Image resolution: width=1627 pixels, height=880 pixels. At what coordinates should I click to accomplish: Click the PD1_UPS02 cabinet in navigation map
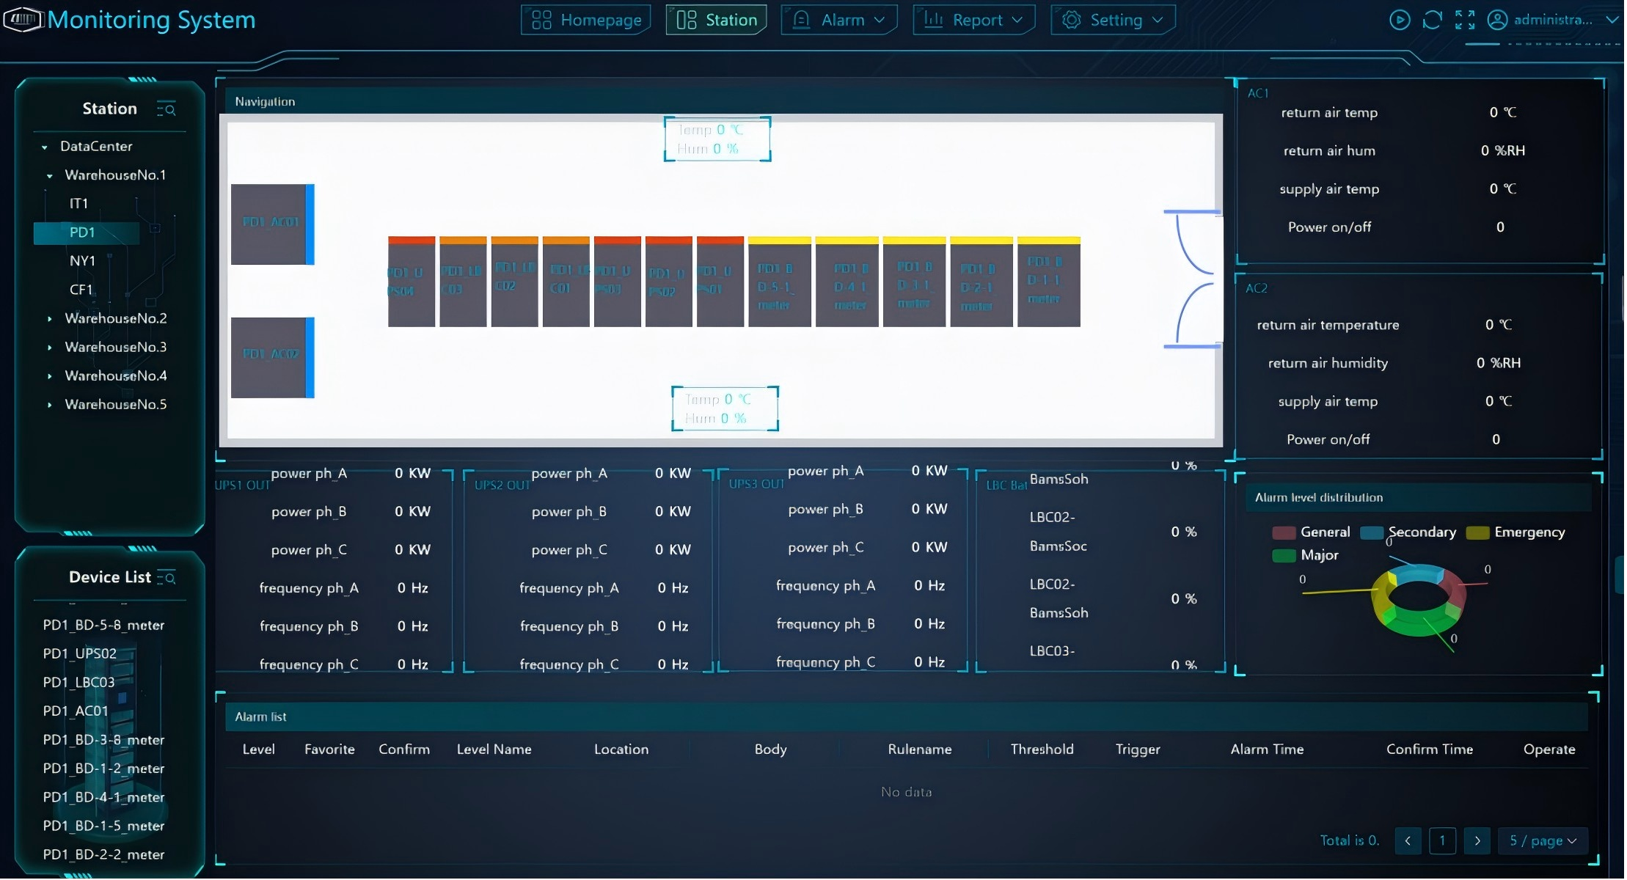coord(669,282)
